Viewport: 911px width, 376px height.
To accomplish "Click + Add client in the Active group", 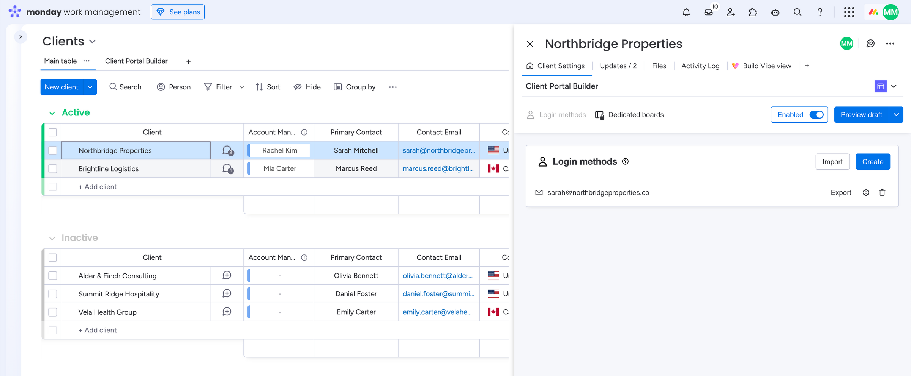I will pyautogui.click(x=98, y=187).
